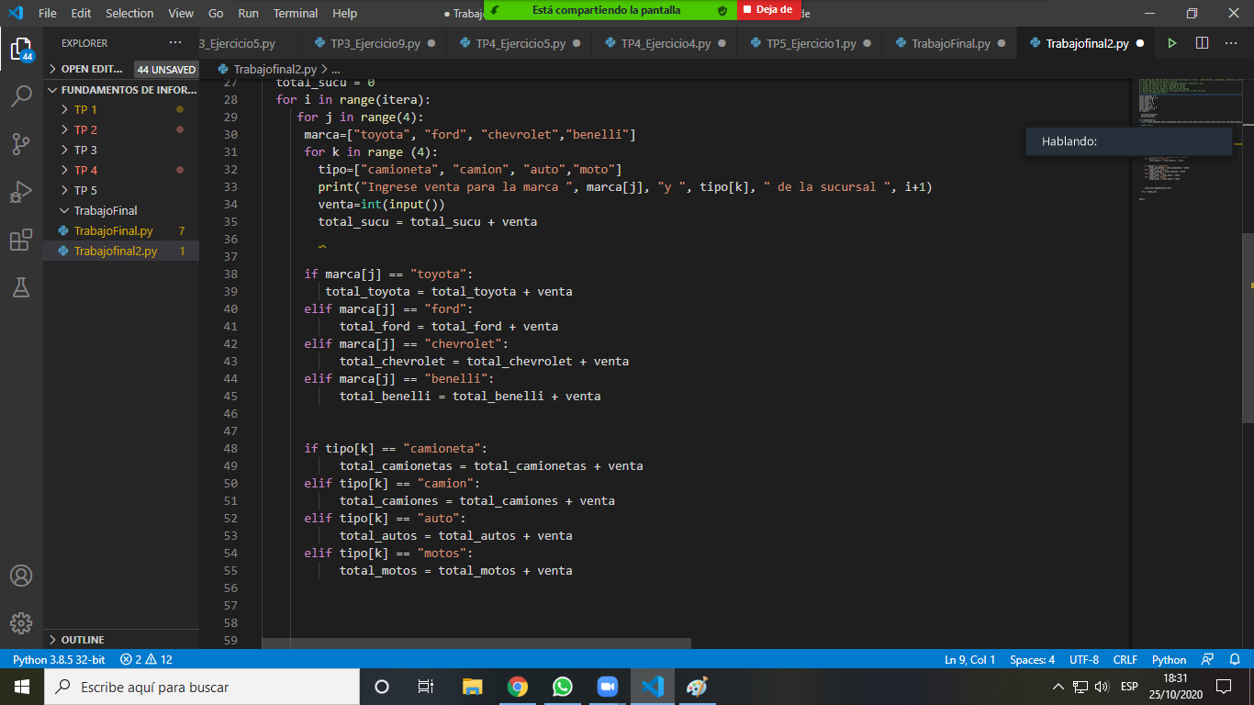Click Ln 9, Col 1 go to line
Viewport: 1254px width, 705px height.
click(x=969, y=659)
